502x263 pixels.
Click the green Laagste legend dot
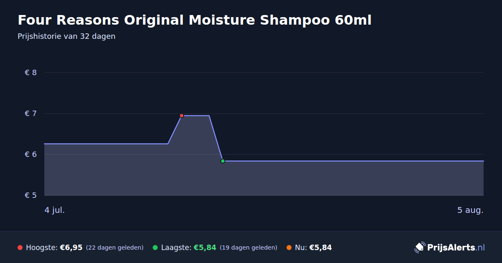tap(155, 248)
